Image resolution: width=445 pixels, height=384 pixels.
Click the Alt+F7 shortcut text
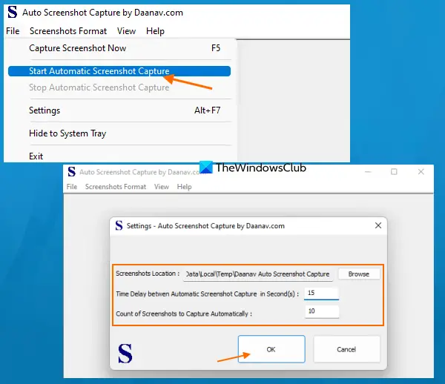click(x=207, y=110)
